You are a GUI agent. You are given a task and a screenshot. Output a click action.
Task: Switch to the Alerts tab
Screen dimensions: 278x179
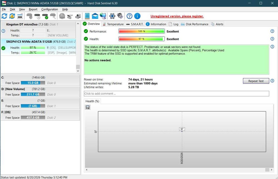pyautogui.click(x=217, y=24)
